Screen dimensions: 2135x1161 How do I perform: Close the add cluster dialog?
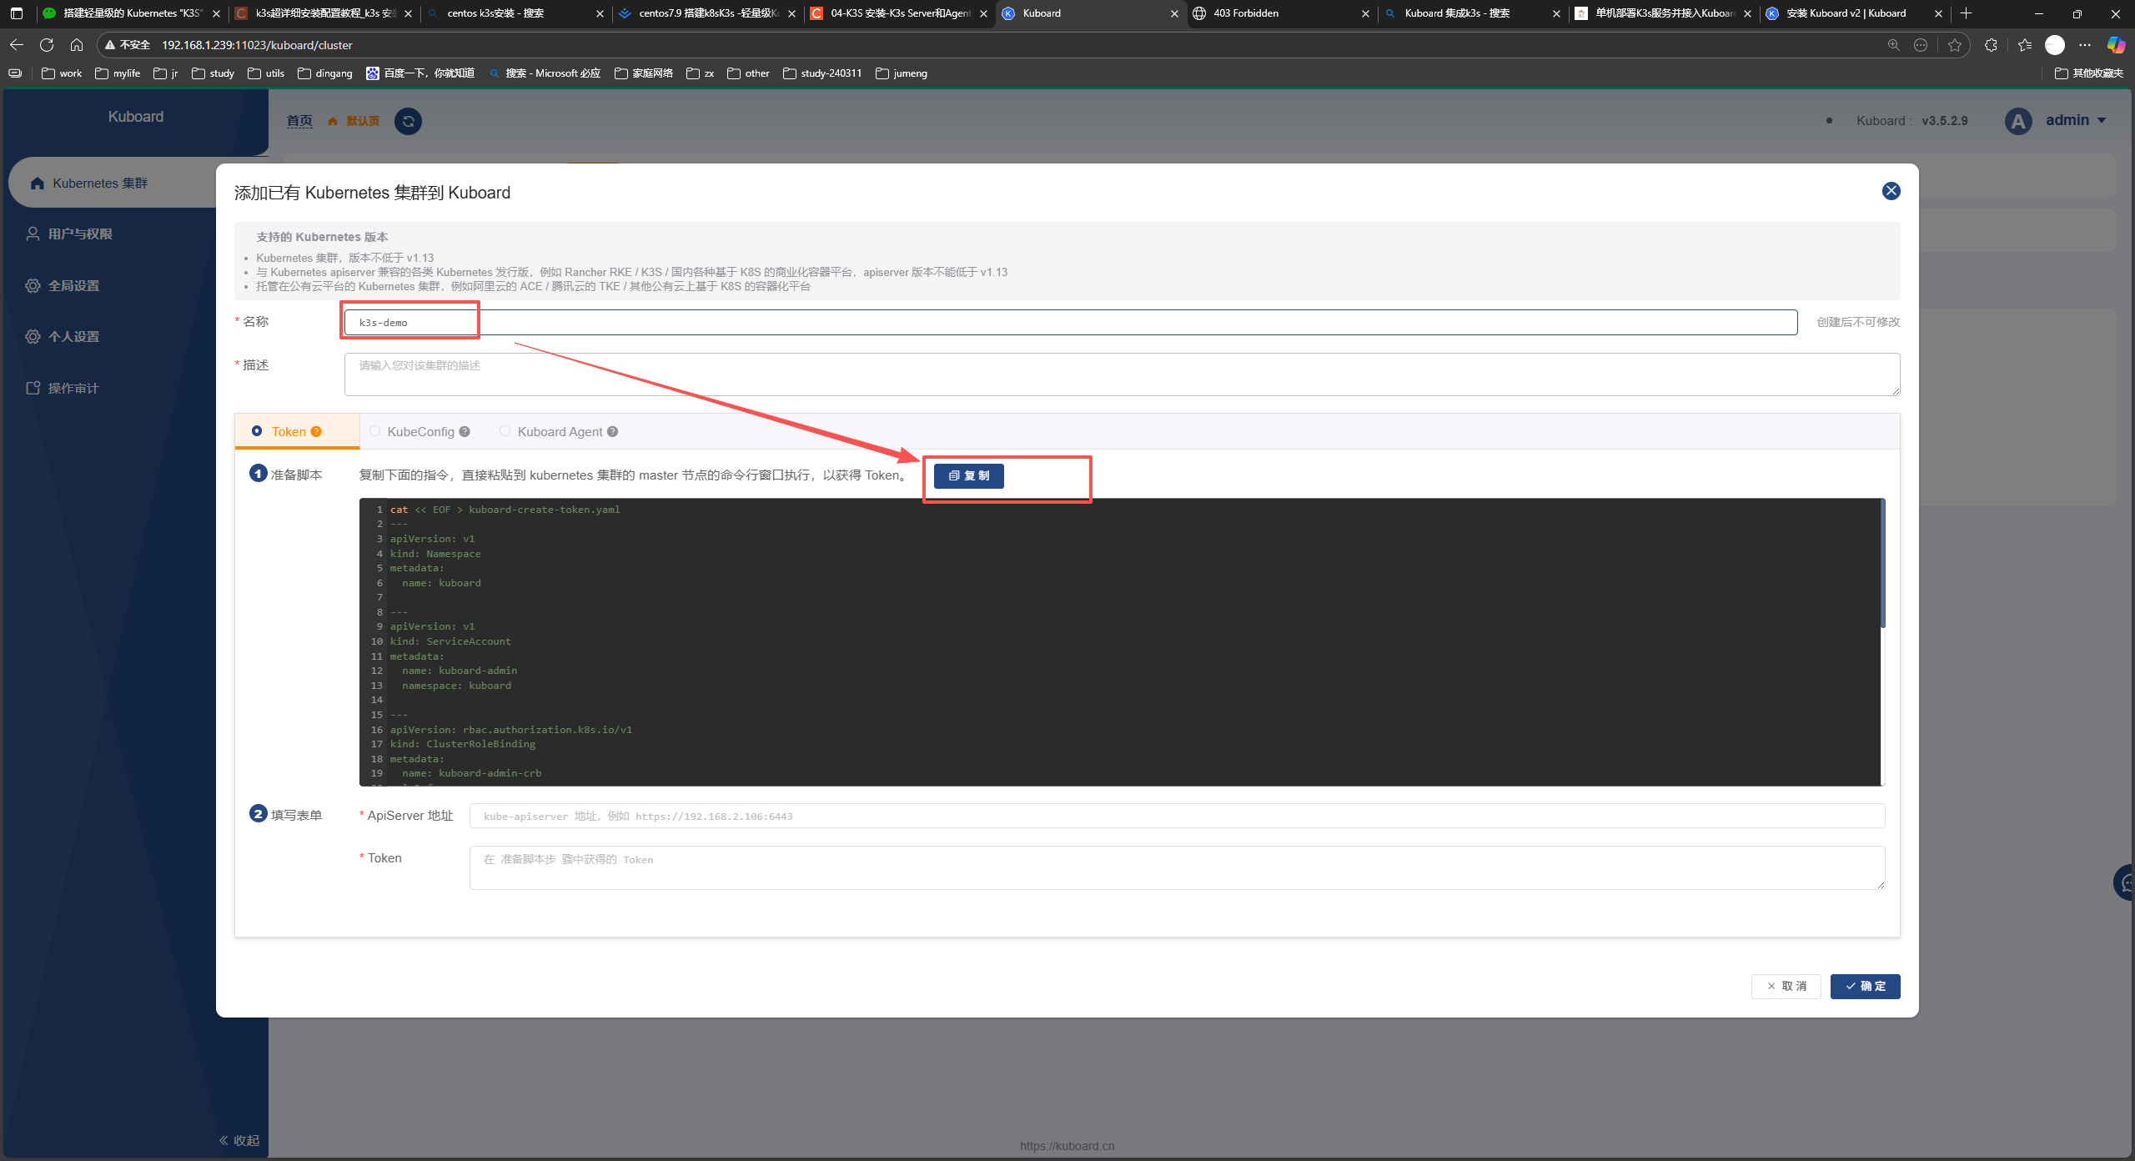[1891, 191]
